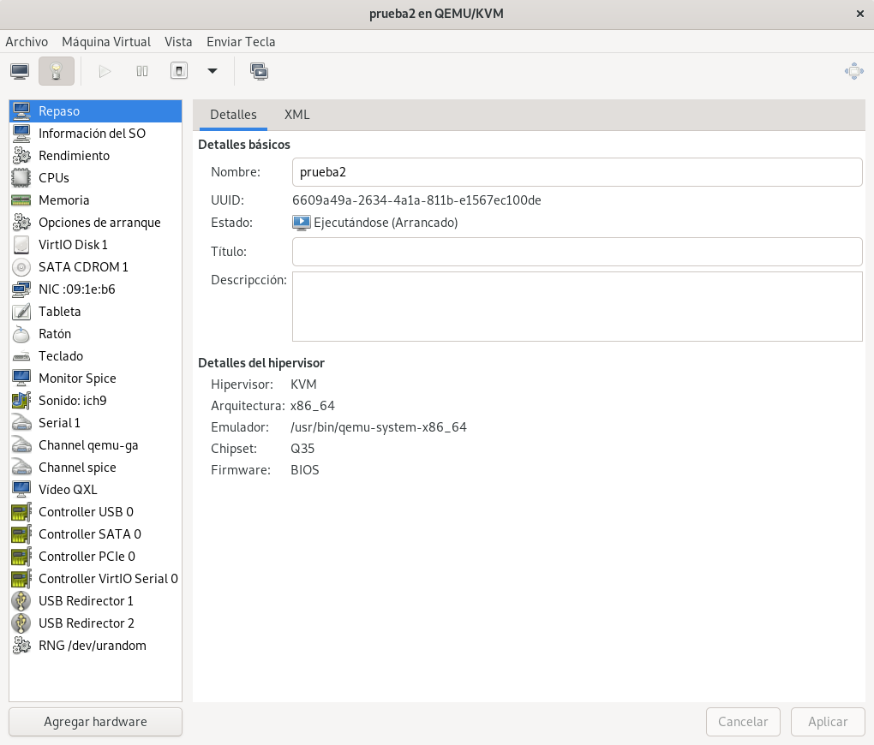Select Controller VirtIO Serial 0
874x745 pixels.
coord(95,578)
